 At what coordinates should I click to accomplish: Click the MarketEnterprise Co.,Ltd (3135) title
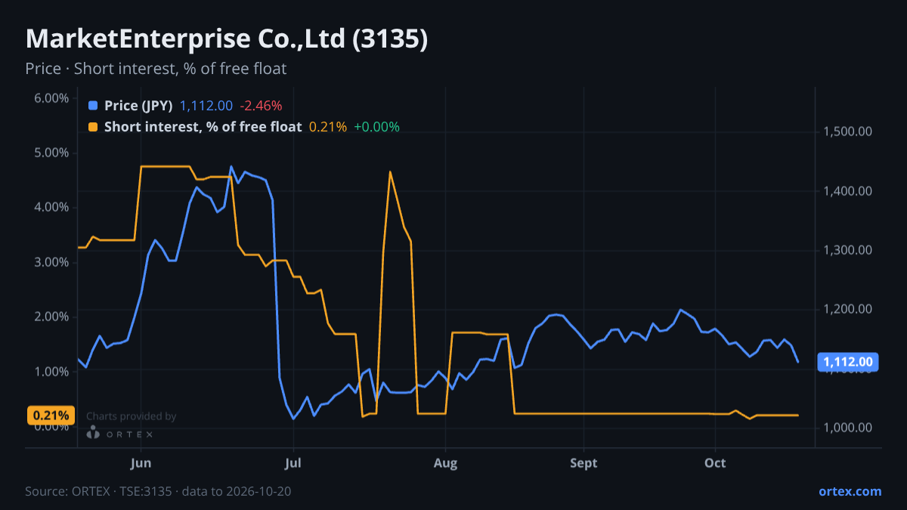coord(227,39)
